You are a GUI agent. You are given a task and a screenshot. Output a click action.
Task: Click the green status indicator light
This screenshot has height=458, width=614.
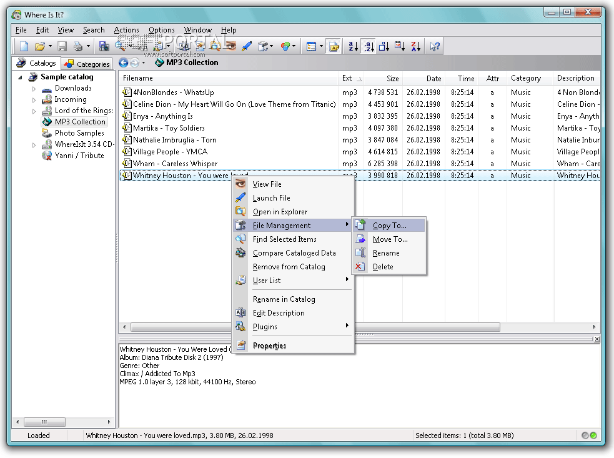point(593,436)
